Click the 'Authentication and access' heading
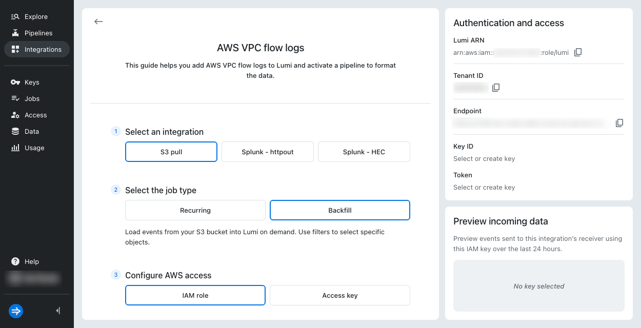The image size is (641, 328). (509, 23)
